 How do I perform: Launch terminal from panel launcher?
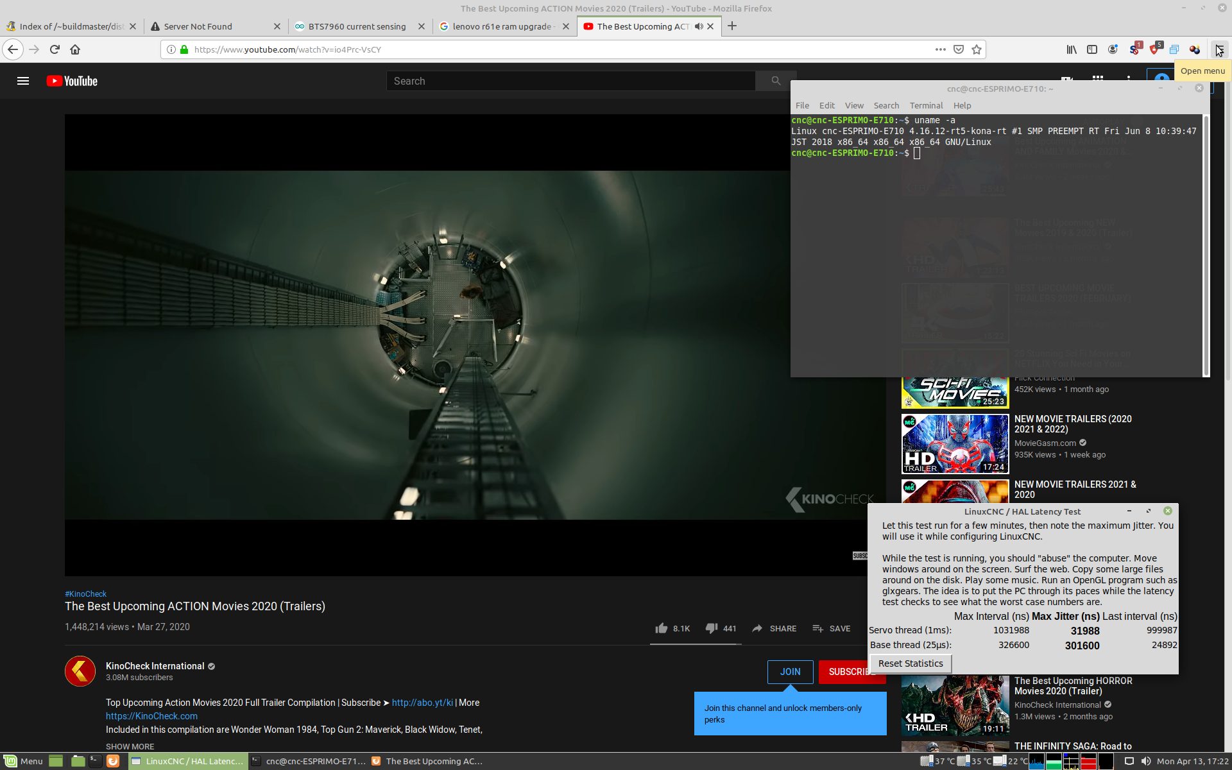coord(95,761)
